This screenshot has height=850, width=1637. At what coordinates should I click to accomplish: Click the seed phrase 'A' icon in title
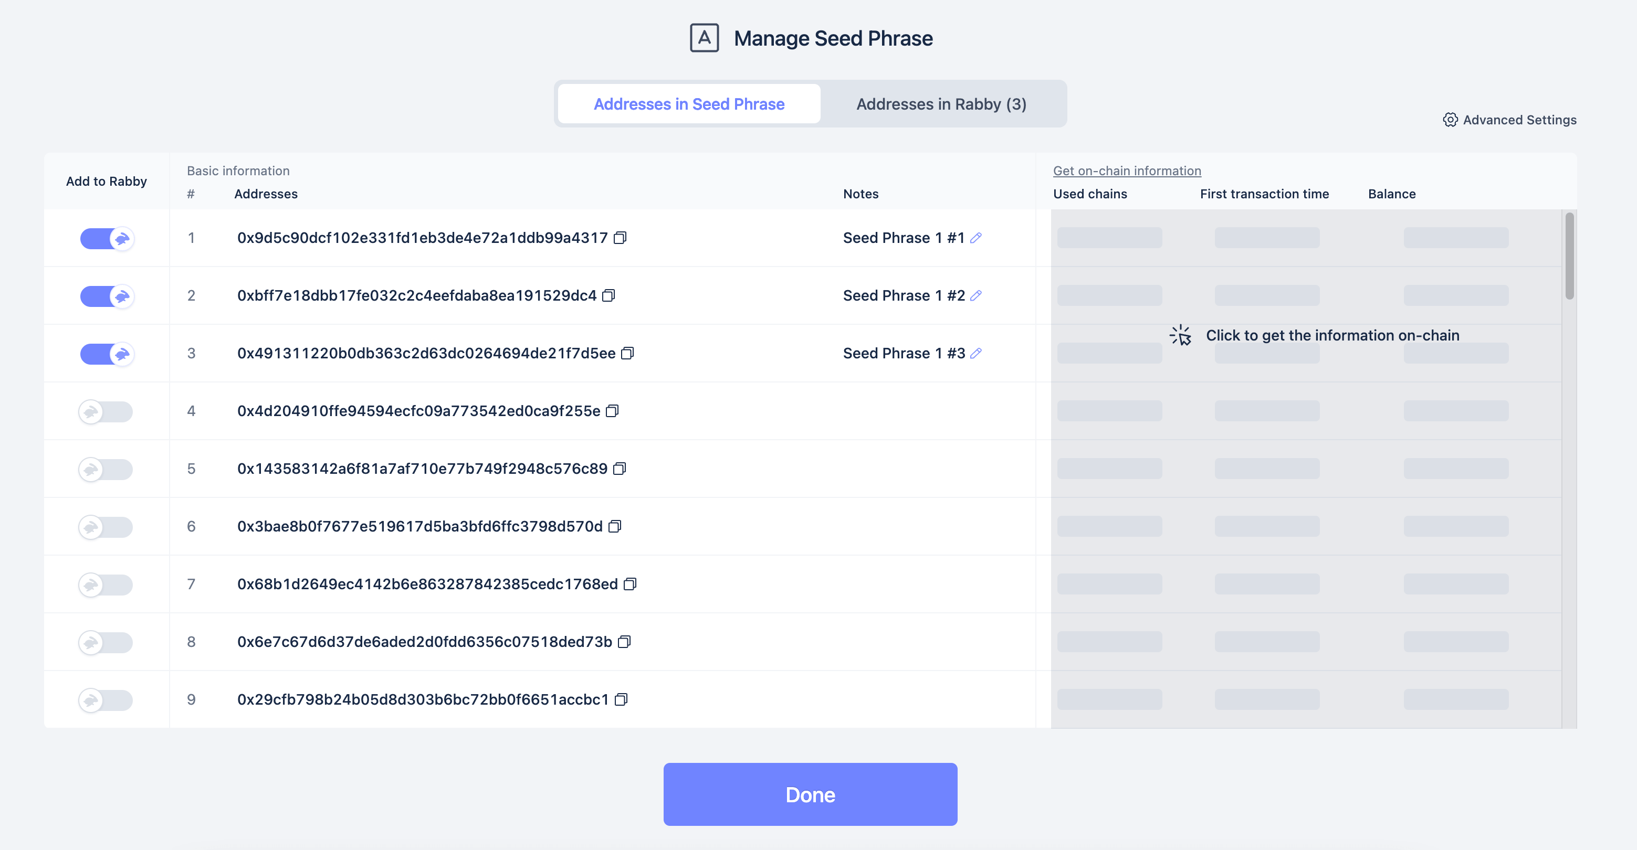point(704,38)
